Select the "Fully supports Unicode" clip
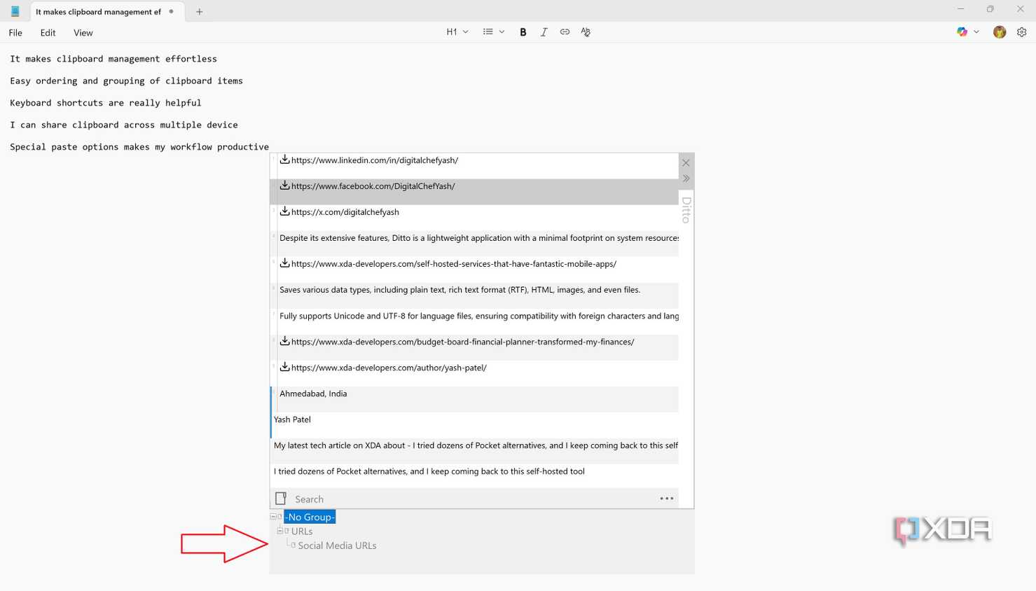The image size is (1036, 591). (474, 321)
